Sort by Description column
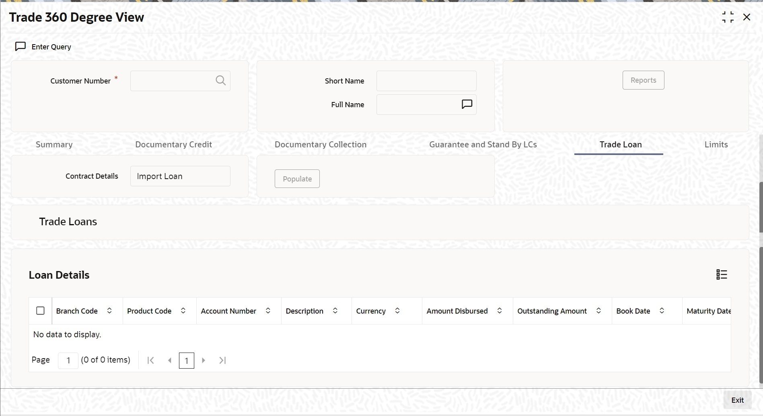 [x=335, y=311]
